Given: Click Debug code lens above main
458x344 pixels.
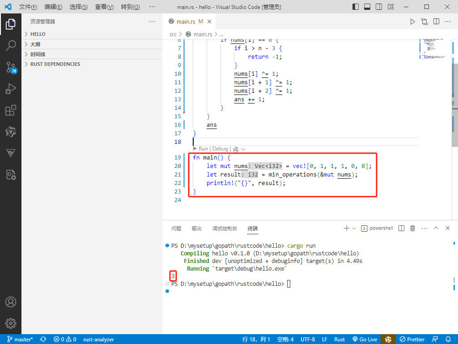Looking at the screenshot, I should click(220, 149).
